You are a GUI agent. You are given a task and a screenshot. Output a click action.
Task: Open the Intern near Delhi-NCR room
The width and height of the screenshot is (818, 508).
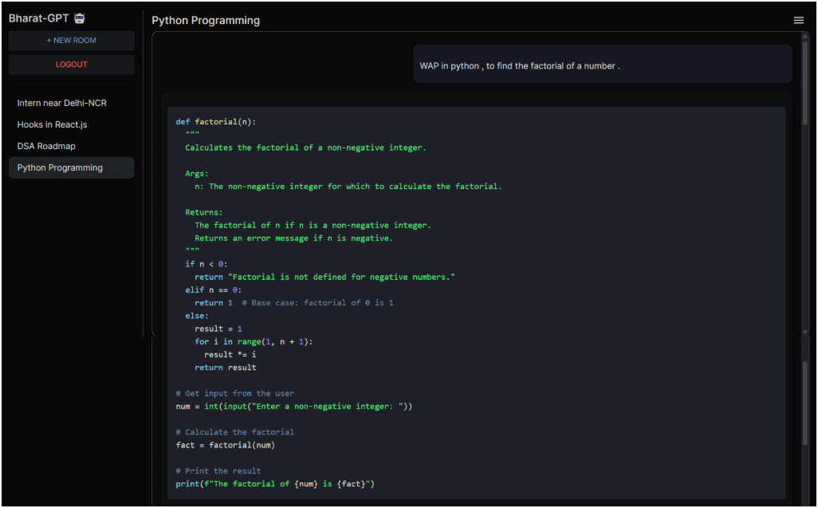point(61,103)
